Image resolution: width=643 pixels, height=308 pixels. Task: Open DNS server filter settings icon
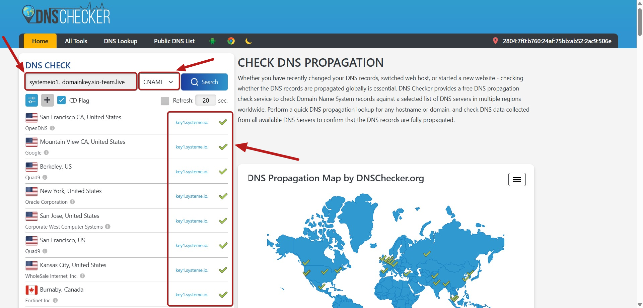31,100
